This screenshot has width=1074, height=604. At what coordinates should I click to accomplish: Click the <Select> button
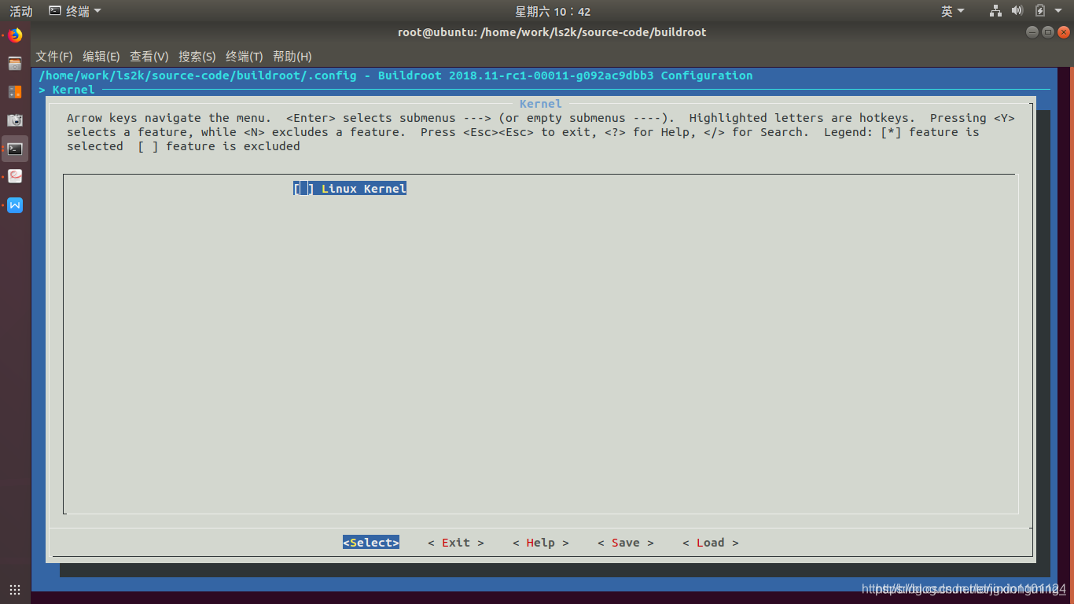click(x=371, y=543)
